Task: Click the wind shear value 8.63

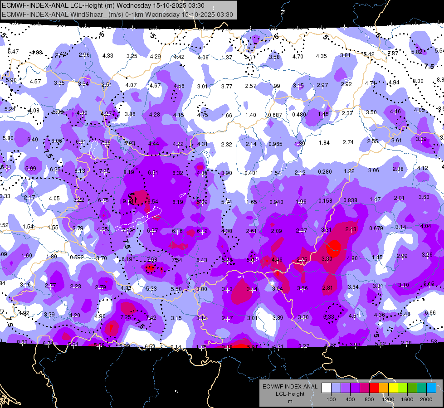Action: tap(22, 342)
